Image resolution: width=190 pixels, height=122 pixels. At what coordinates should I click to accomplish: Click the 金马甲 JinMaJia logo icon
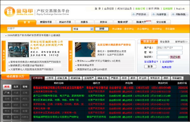9,12
